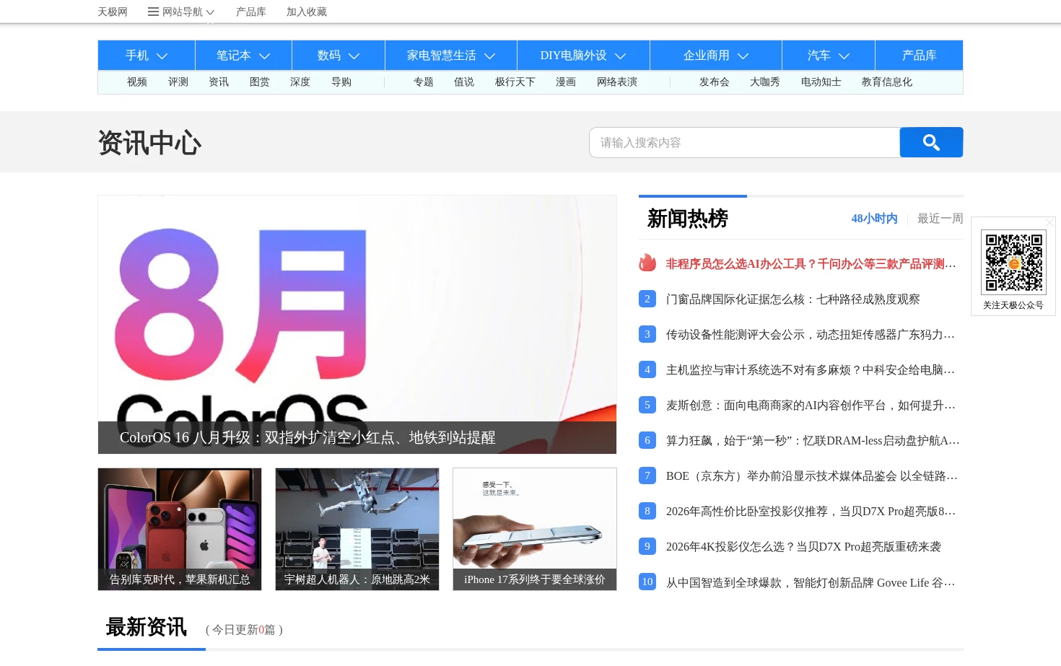Screen dimensions: 1061x666
Task: Click the flame icon beside top news
Action: (647, 263)
